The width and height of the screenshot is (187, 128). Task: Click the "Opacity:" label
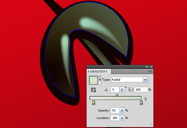click(x=104, y=111)
